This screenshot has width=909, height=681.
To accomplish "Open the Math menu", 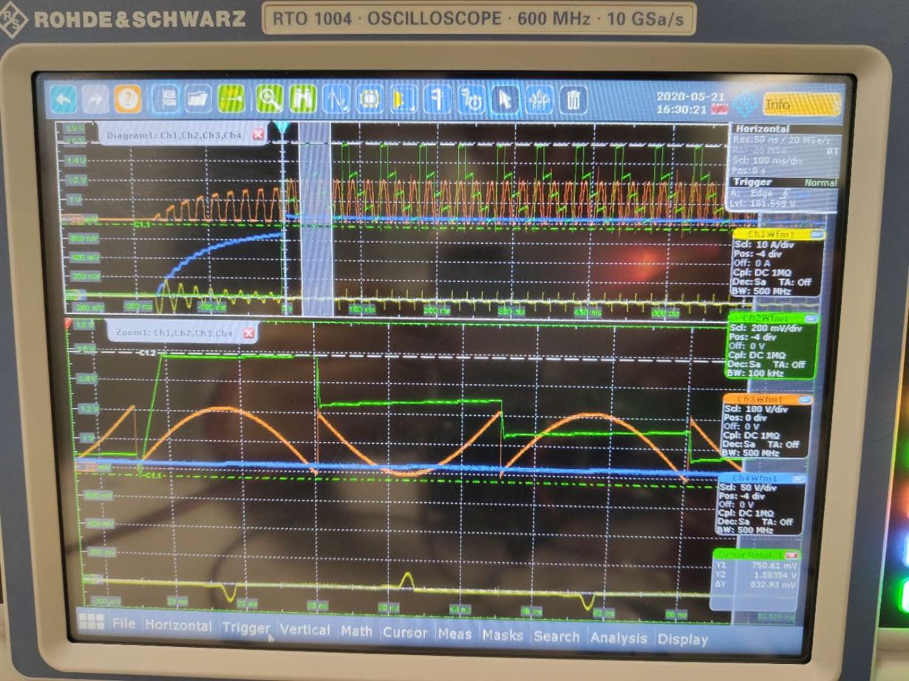I will (356, 632).
